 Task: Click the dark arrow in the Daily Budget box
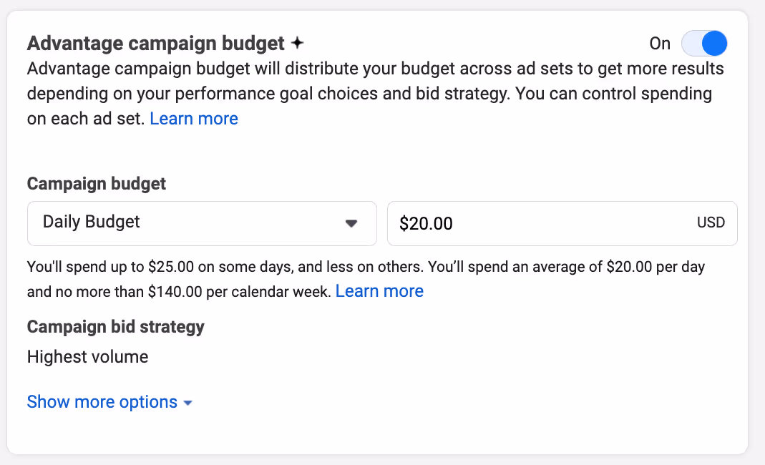point(351,223)
